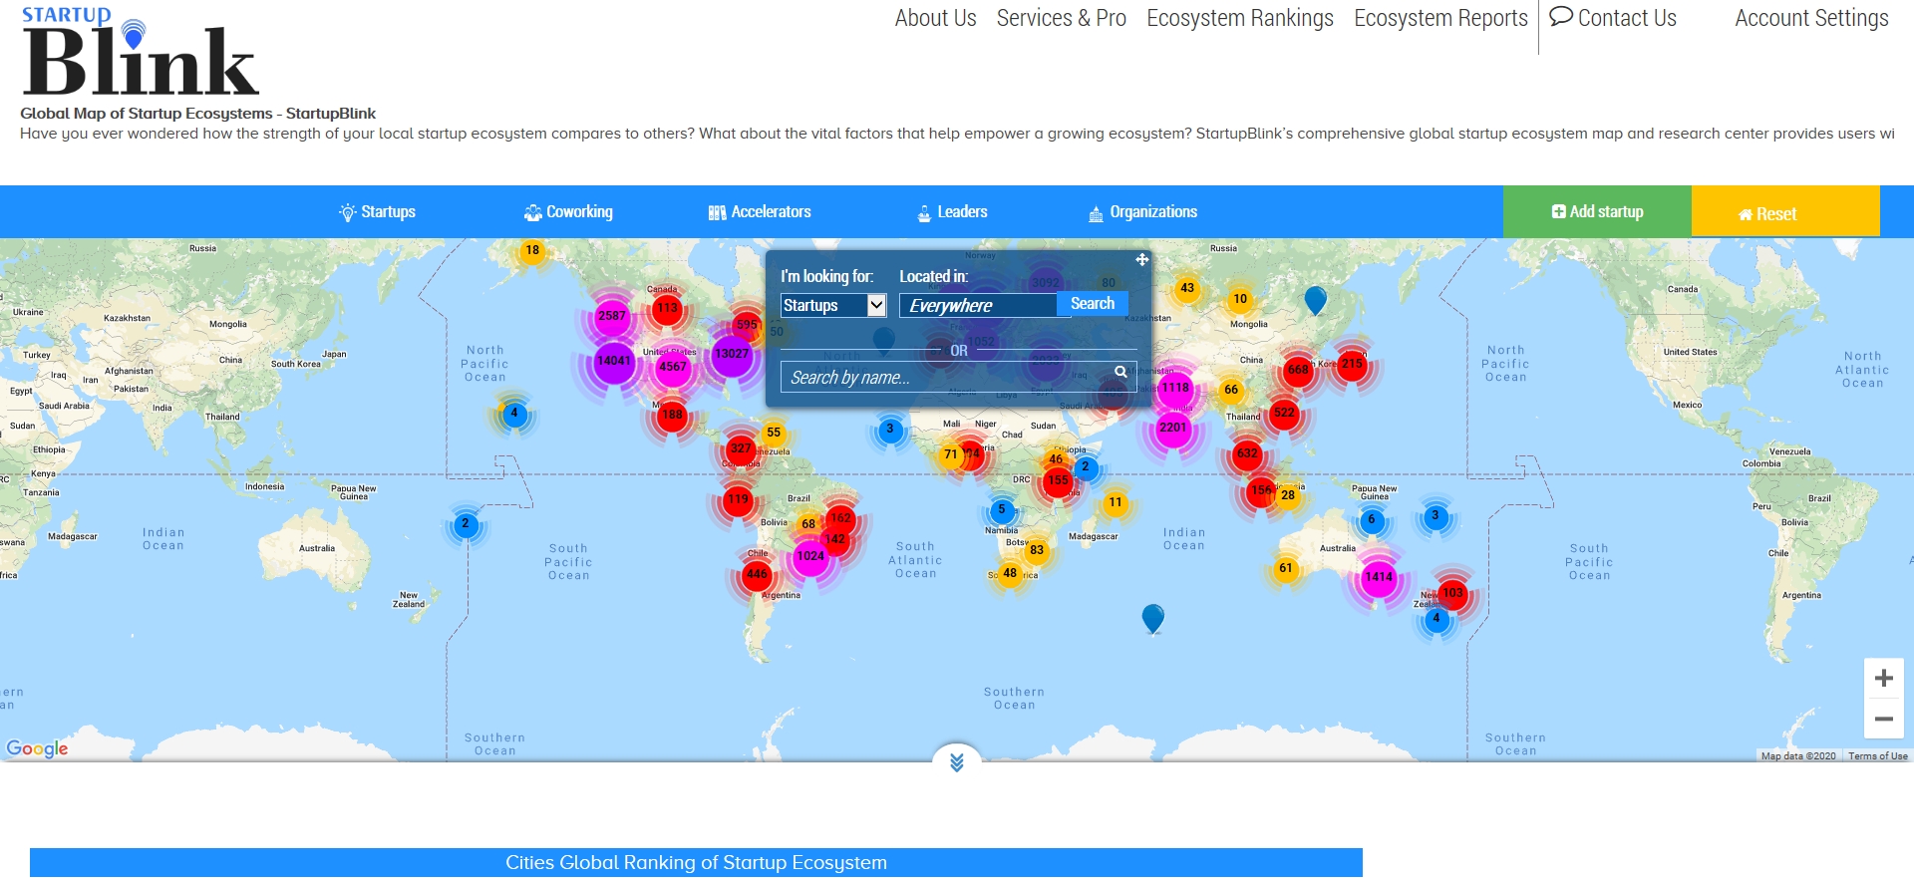Image resolution: width=1914 pixels, height=880 pixels.
Task: Click the move handle on the search panel
Action: tap(1142, 259)
